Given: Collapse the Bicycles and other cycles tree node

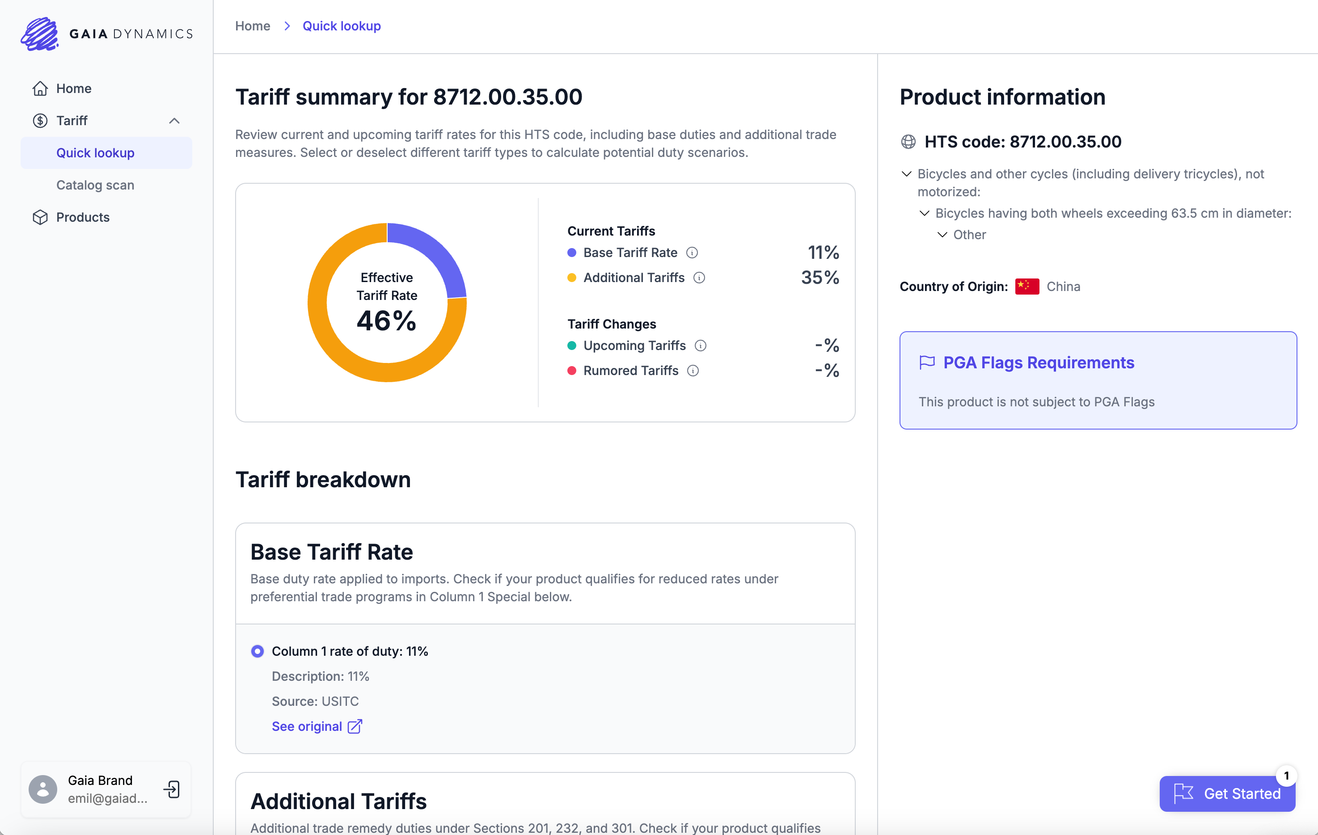Looking at the screenshot, I should coord(906,174).
